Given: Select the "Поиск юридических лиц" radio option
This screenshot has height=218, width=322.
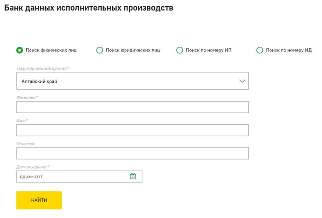Looking at the screenshot, I should tap(100, 50).
